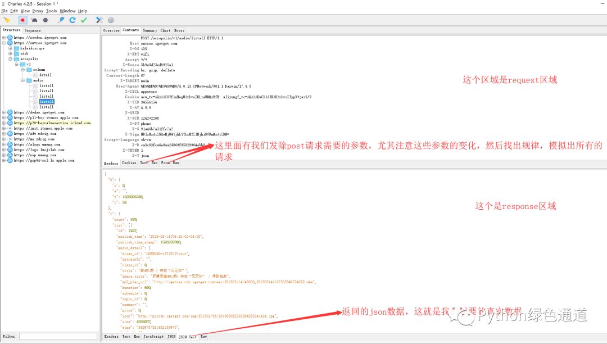The width and height of the screenshot is (607, 344).
Task: Click the Charles app icon in title bar
Action: click(x=3, y=4)
